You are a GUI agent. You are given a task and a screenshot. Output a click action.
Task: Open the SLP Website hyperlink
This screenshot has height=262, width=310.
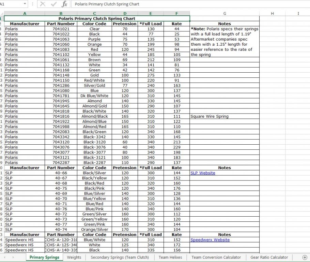203,173
